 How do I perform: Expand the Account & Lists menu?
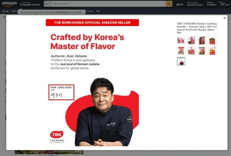[195, 4]
